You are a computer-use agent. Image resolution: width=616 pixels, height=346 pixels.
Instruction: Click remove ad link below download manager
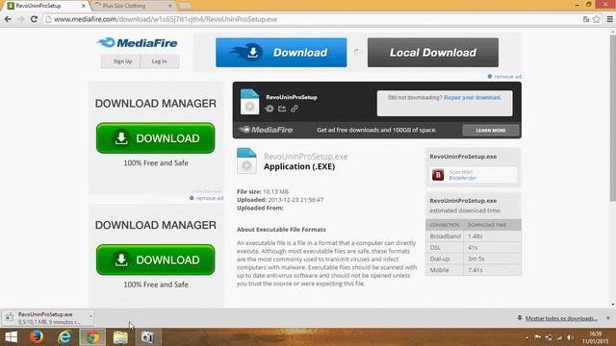click(x=207, y=198)
